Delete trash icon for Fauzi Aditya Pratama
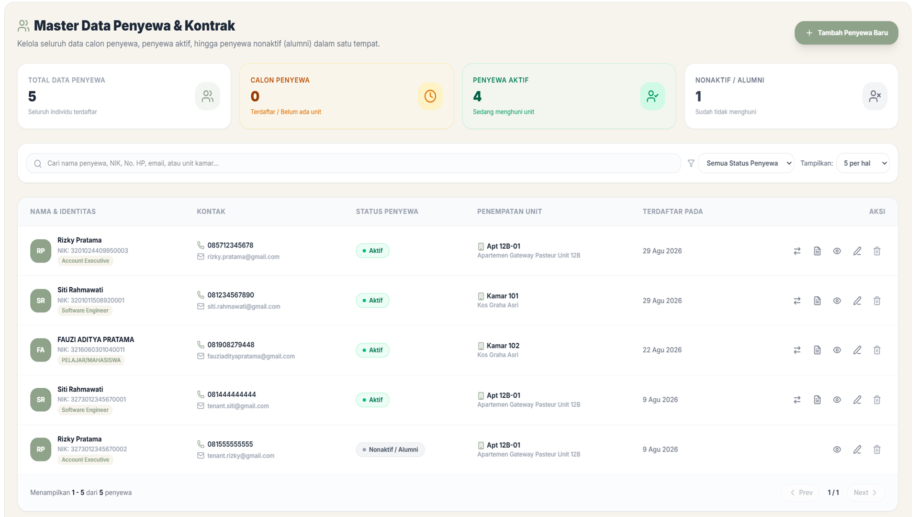Viewport: 919px width, 517px height. coord(877,350)
